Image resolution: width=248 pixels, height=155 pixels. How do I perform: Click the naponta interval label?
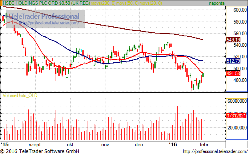216,3
